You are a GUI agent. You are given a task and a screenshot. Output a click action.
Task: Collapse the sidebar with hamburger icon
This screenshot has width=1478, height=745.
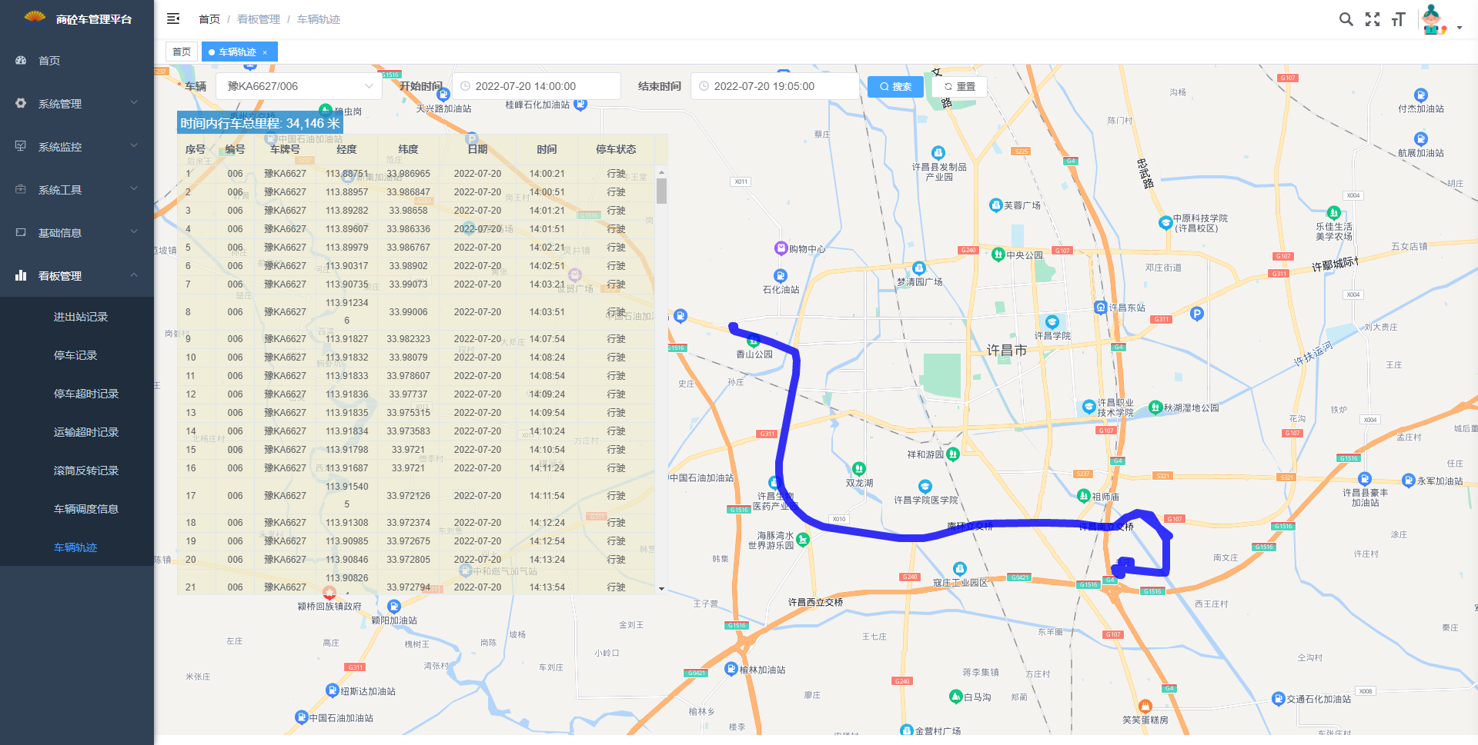[173, 18]
